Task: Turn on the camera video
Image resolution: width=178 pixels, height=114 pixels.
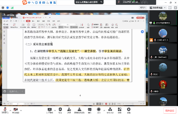Action: click(16, 110)
